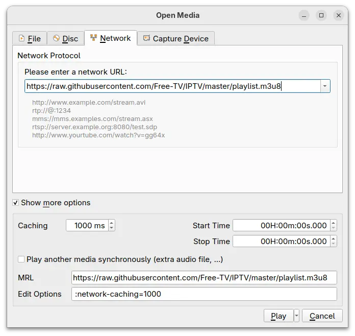Click the Capture Device tab icon
The image size is (355, 336).
[x=146, y=38]
